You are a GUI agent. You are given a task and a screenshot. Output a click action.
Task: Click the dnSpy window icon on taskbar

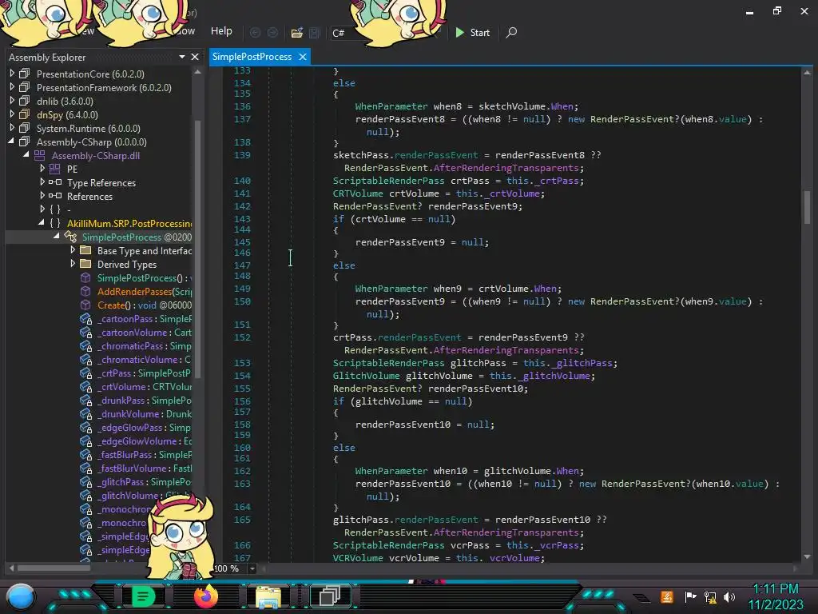(330, 596)
